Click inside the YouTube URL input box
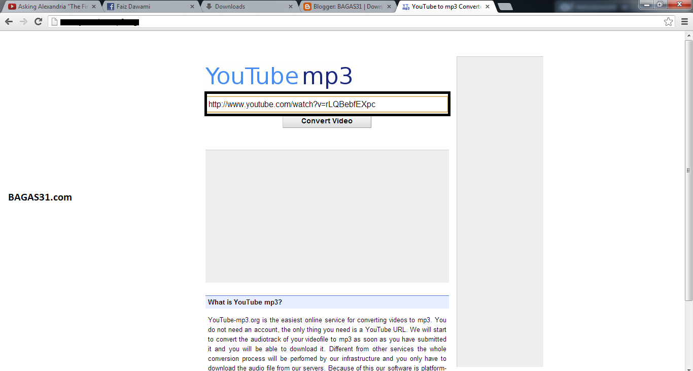Viewport: 693px width, 371px height. coord(327,104)
